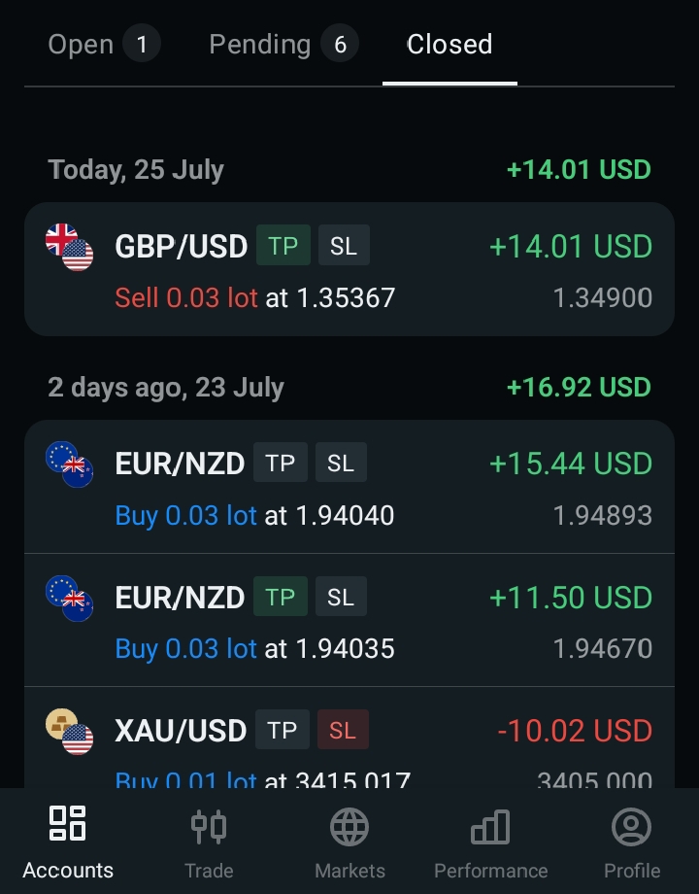Select the Closed tab

pos(449,45)
